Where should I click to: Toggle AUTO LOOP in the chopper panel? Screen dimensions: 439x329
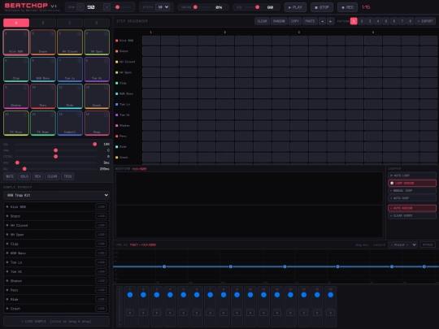412,175
